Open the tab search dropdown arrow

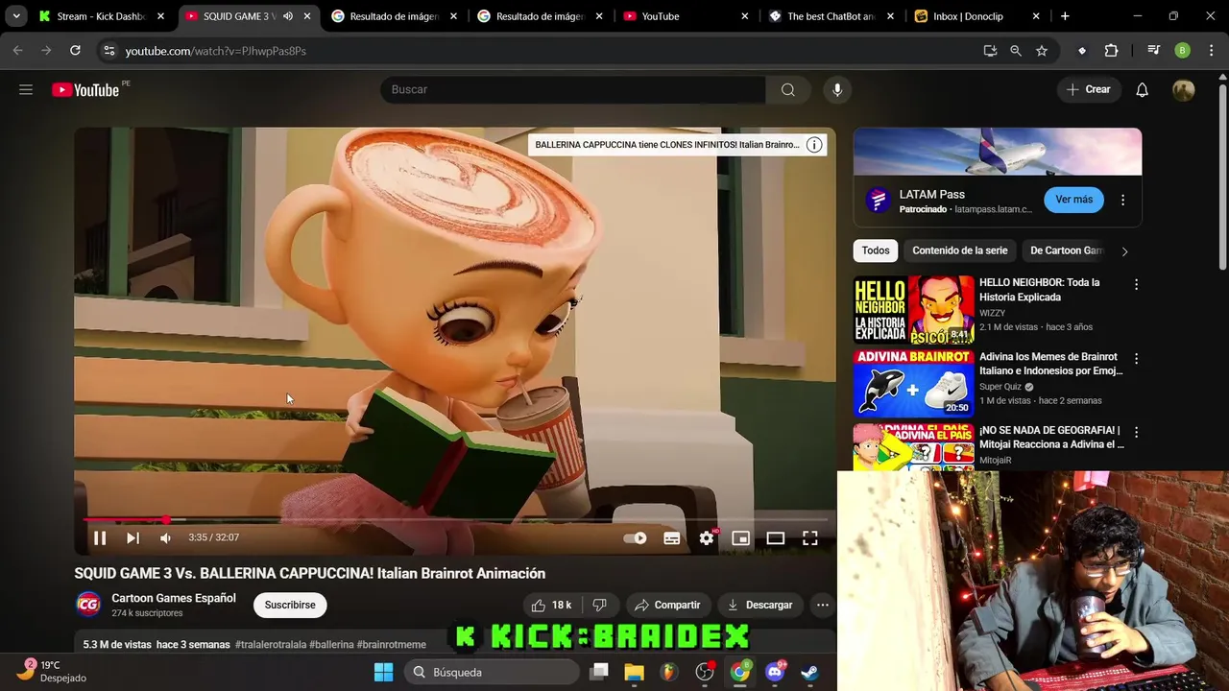pyautogui.click(x=16, y=16)
